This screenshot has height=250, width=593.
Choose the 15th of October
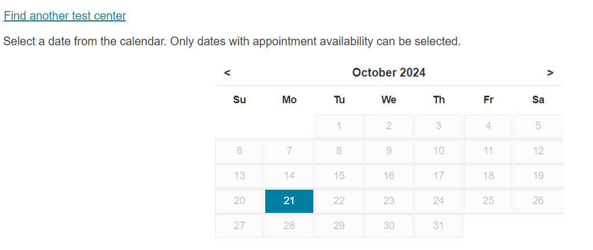[339, 176]
